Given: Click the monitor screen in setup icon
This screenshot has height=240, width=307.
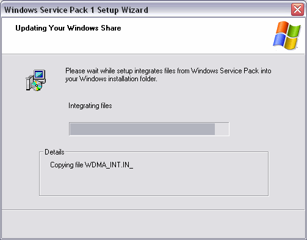Looking at the screenshot, I should (38, 75).
